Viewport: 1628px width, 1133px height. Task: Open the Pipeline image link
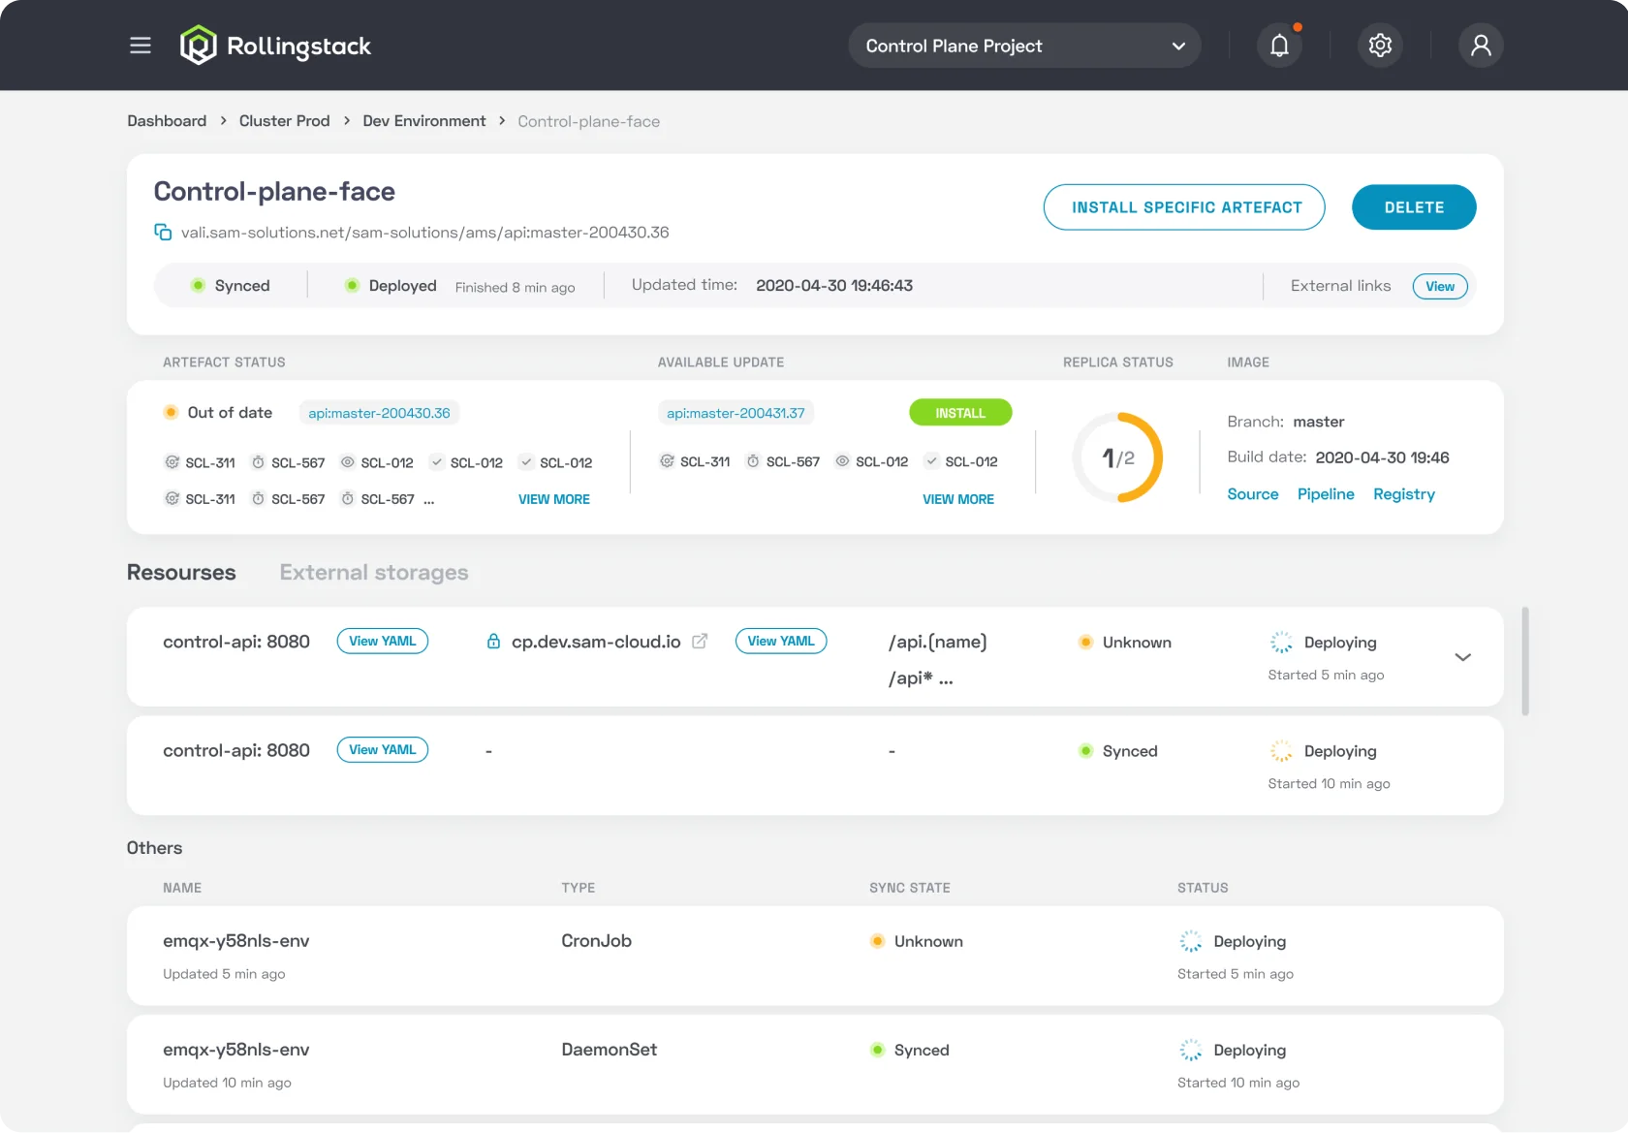click(1326, 494)
